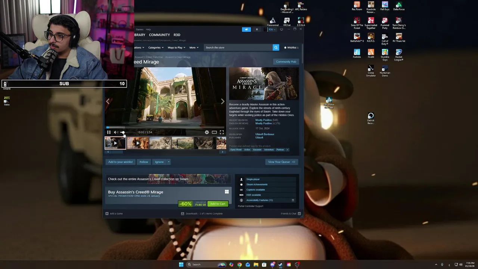478x269 pixels.
Task: Click the taskbar Search box
Action: tap(207, 265)
